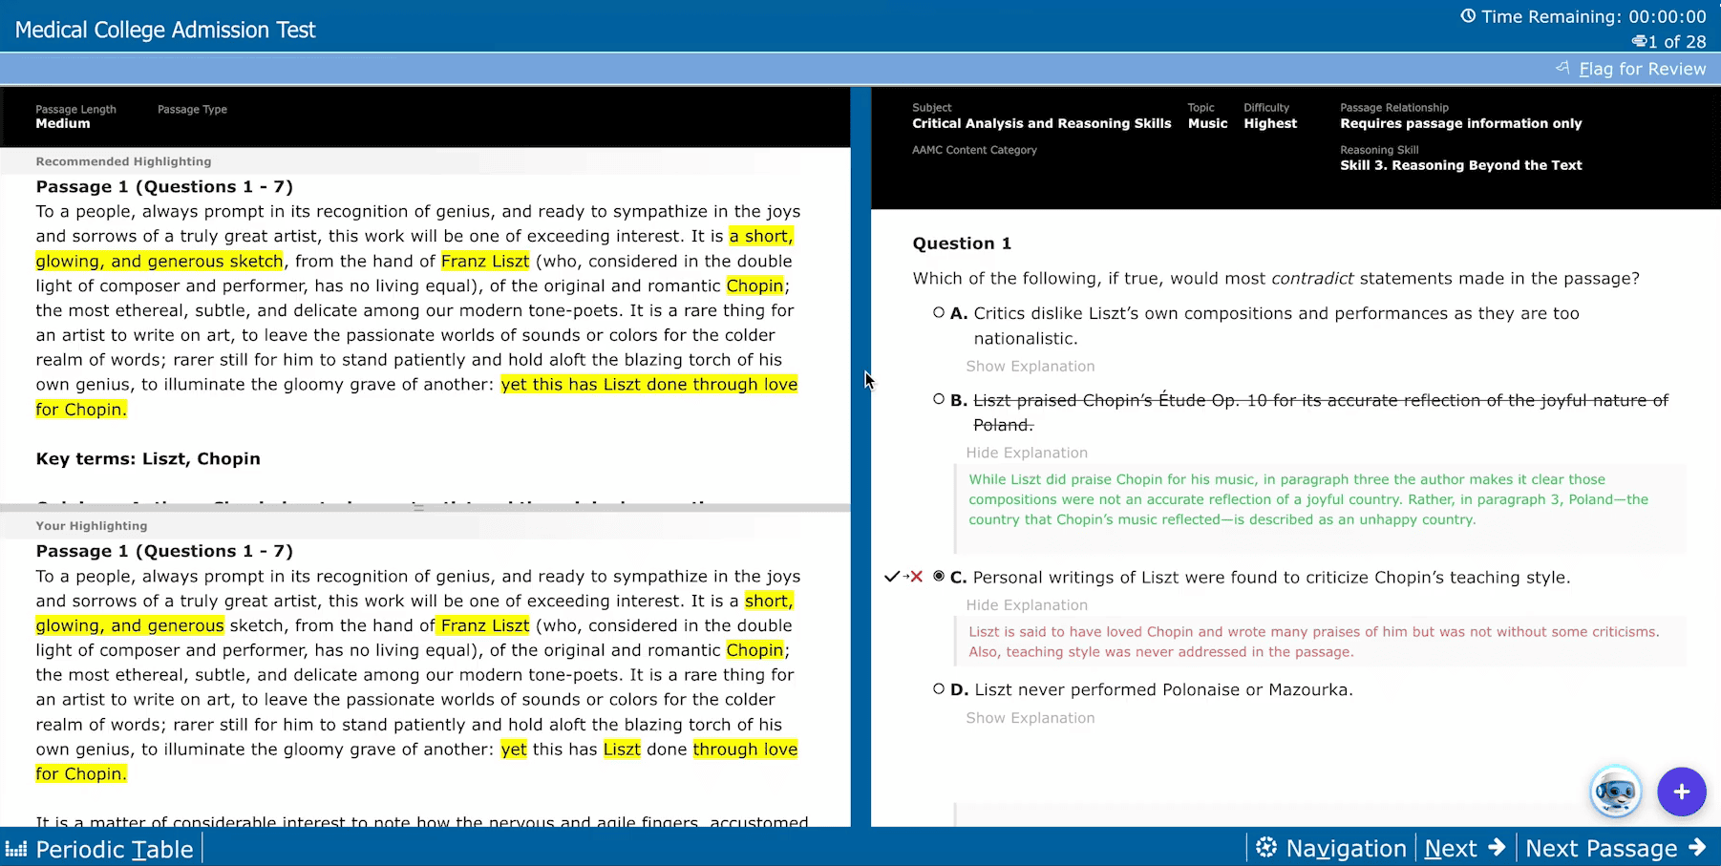The width and height of the screenshot is (1721, 866).
Task: Select answer choice A radio button
Action: click(939, 311)
